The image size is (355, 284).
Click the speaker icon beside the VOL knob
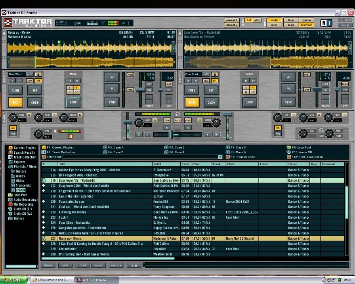pos(55,131)
